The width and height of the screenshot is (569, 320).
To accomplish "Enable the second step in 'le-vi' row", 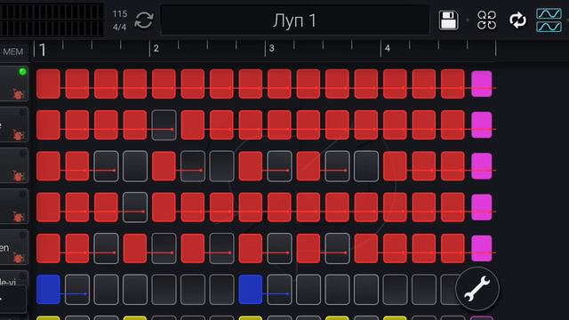I will click(77, 290).
